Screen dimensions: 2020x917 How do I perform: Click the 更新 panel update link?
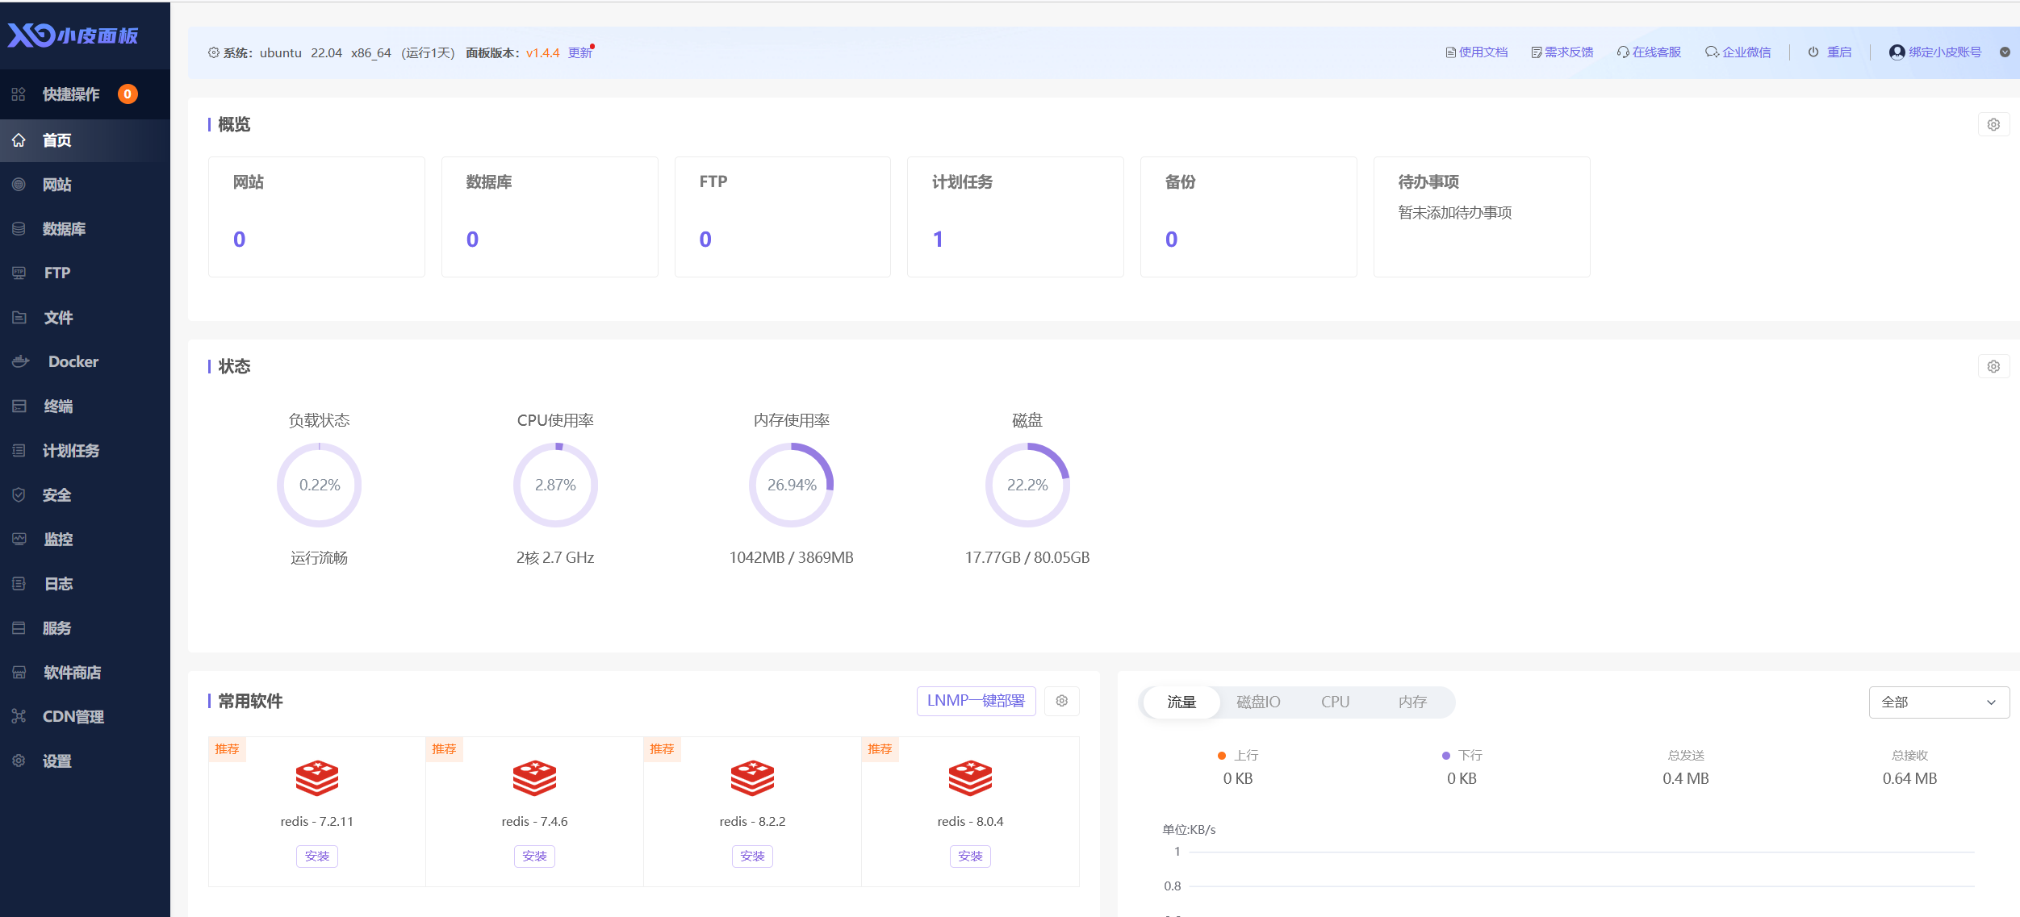(579, 53)
